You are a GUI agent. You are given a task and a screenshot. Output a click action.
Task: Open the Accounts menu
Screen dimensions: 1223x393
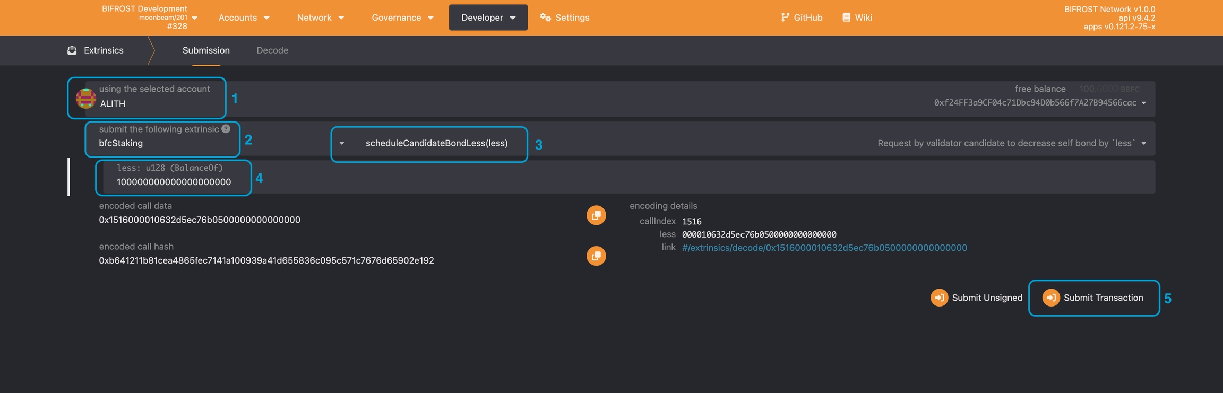point(244,18)
